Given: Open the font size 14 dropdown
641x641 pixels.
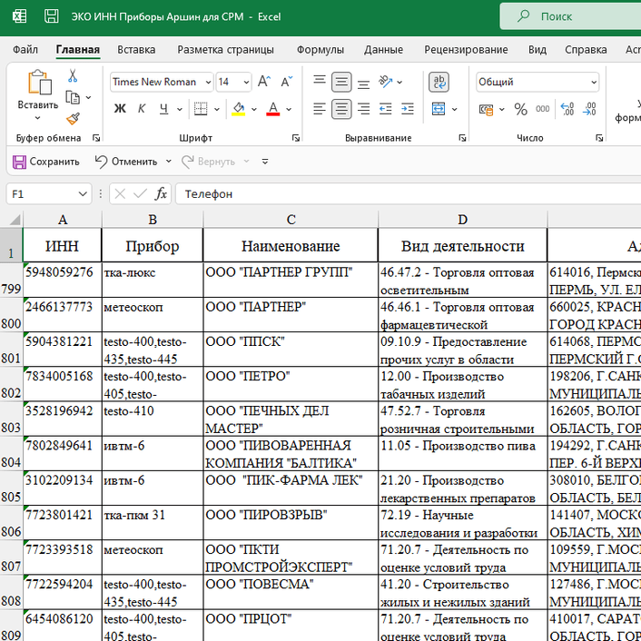Looking at the screenshot, I should [246, 83].
